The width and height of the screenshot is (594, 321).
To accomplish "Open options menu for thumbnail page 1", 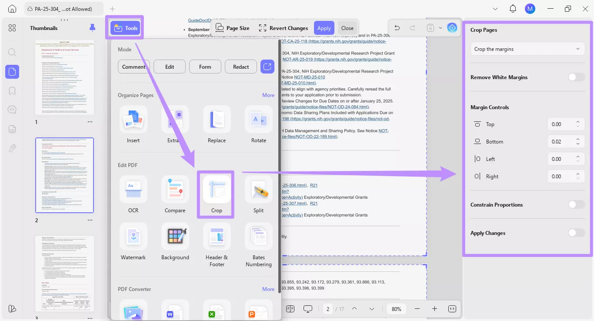I will pos(90,122).
